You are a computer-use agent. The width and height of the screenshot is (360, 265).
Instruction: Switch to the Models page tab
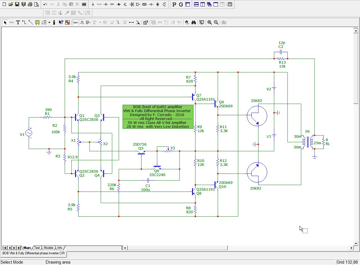48,248
